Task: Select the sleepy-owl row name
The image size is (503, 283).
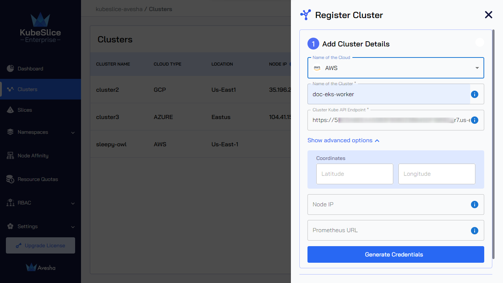Action: point(111,144)
